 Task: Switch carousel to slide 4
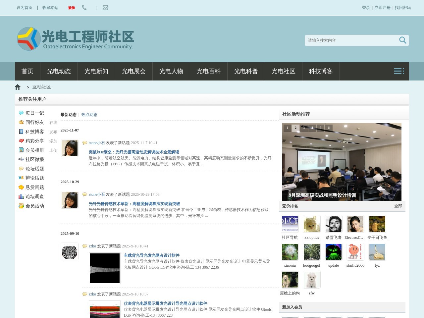(x=312, y=128)
